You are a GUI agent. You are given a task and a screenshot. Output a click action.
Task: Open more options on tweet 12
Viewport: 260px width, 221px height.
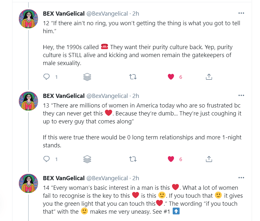pos(241,13)
